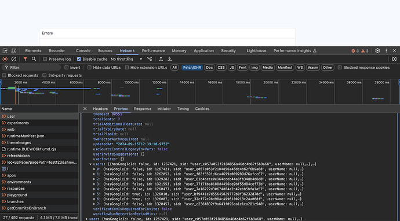Screen dimensions: 400x221
Task: Expand the bottom user object
Action: (x=87, y=219)
